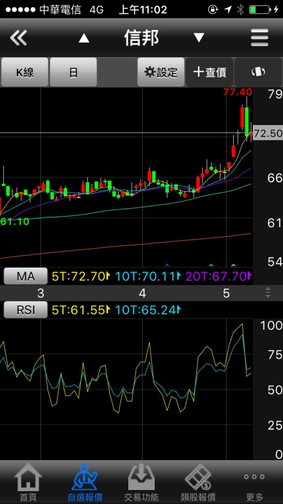283x504 pixels.
Task: Tap month 3 marker on time axis
Action: tap(41, 293)
